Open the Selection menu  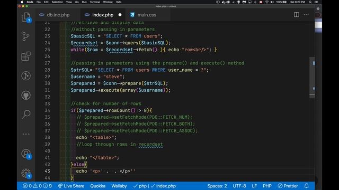pyautogui.click(x=57, y=2)
